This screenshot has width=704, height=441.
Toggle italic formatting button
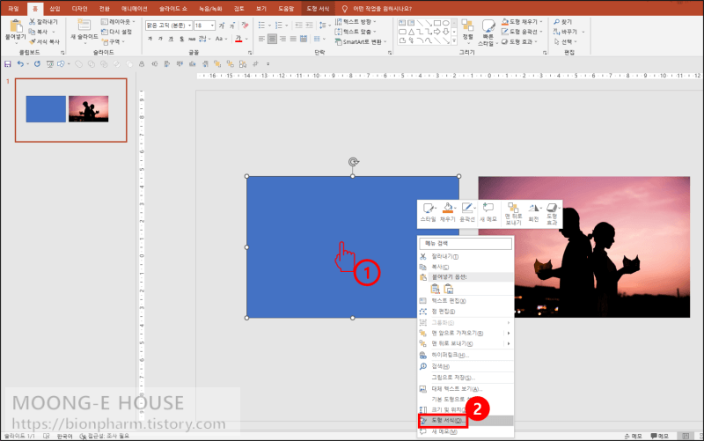click(160, 39)
